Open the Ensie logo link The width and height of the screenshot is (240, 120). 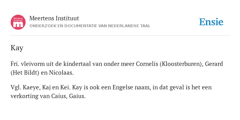coord(211,22)
